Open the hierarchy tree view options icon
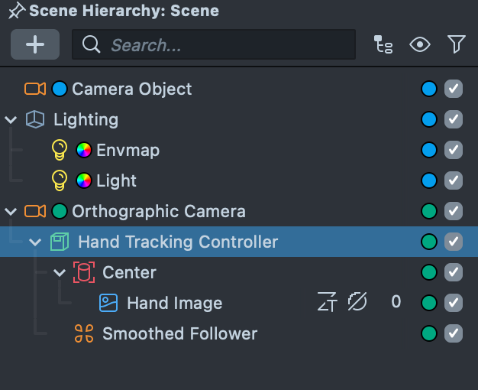This screenshot has width=478, height=390. pos(383,44)
